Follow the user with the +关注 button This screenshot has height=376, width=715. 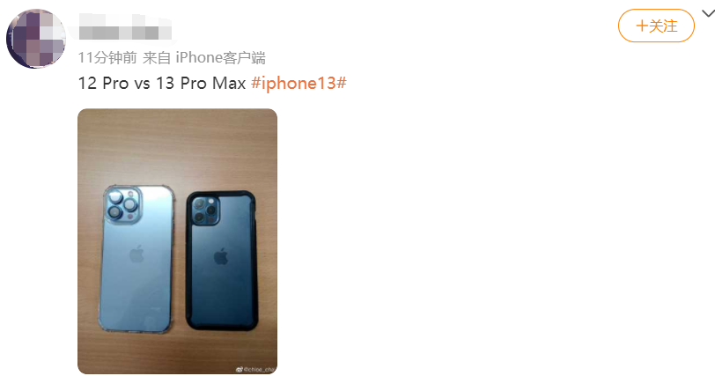tap(656, 26)
